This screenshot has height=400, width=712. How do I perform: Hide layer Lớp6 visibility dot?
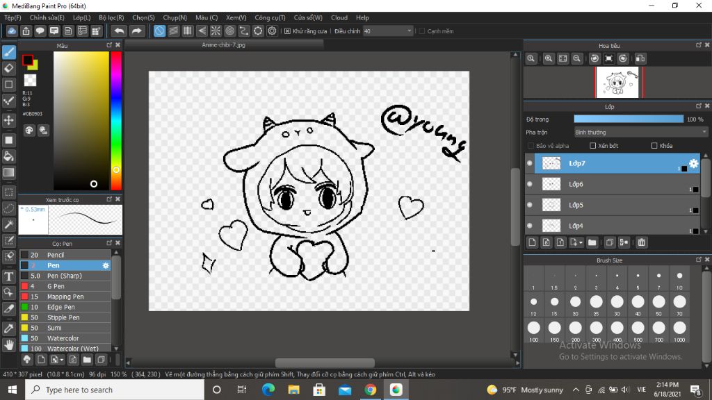coord(529,184)
